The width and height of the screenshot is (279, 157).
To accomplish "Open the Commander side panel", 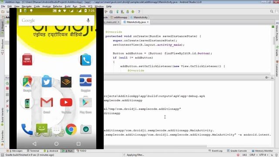I will 277,68.
